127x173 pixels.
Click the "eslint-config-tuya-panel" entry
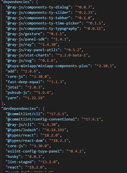click(45, 151)
